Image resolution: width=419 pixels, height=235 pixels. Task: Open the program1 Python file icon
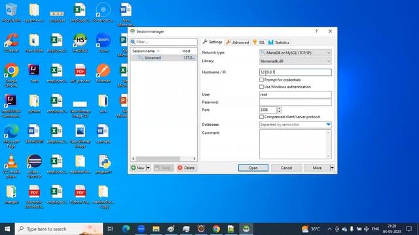point(103,164)
